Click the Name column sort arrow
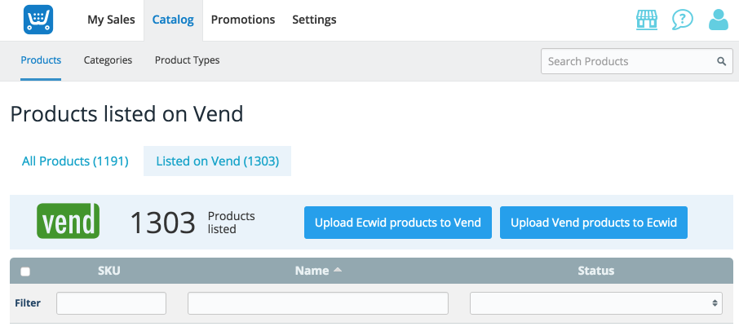 tap(338, 270)
